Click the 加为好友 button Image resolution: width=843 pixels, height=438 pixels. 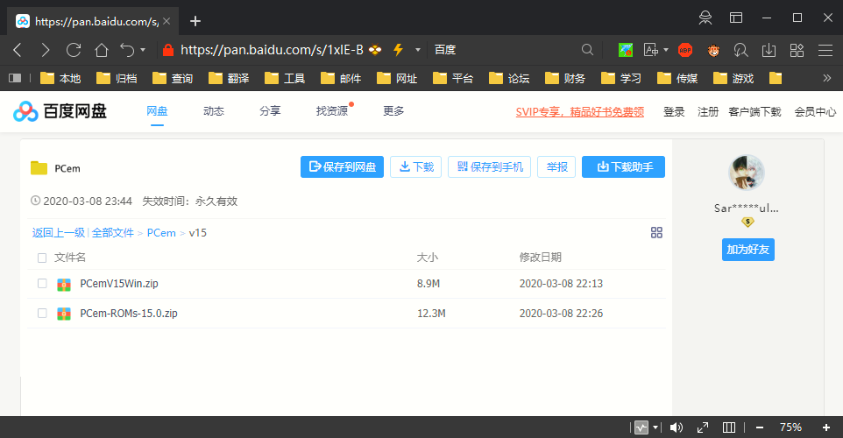point(747,250)
